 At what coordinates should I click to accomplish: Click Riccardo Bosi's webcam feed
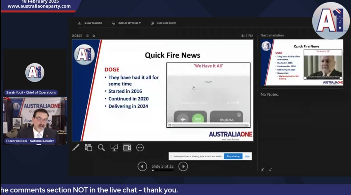[x=35, y=121]
